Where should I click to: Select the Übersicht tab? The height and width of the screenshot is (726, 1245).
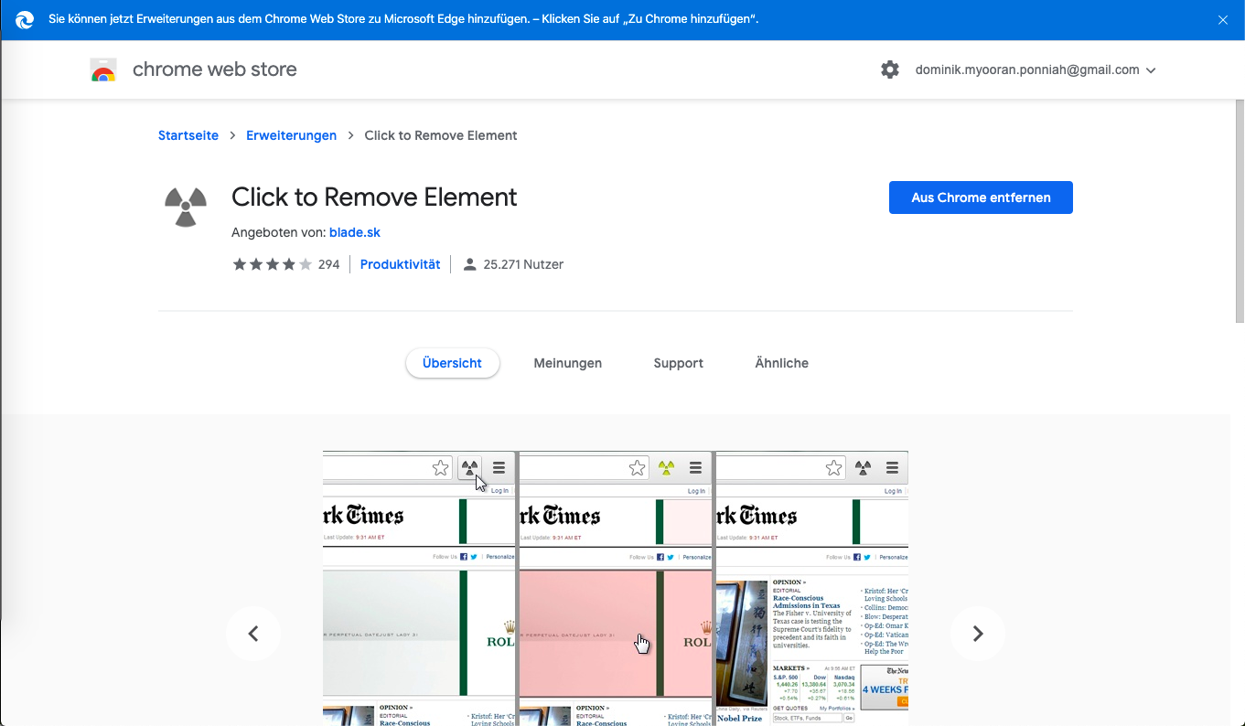tap(452, 363)
